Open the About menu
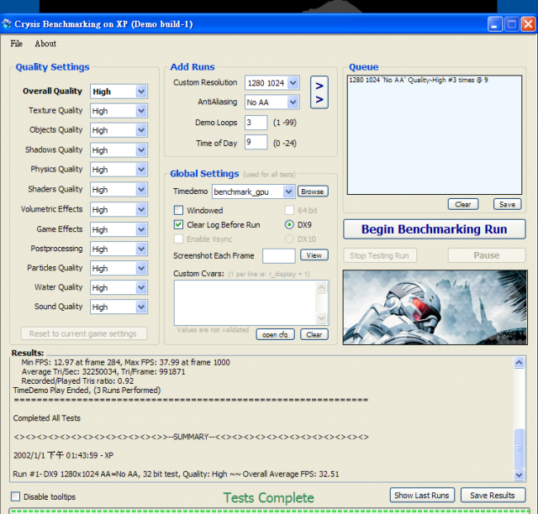 point(45,44)
